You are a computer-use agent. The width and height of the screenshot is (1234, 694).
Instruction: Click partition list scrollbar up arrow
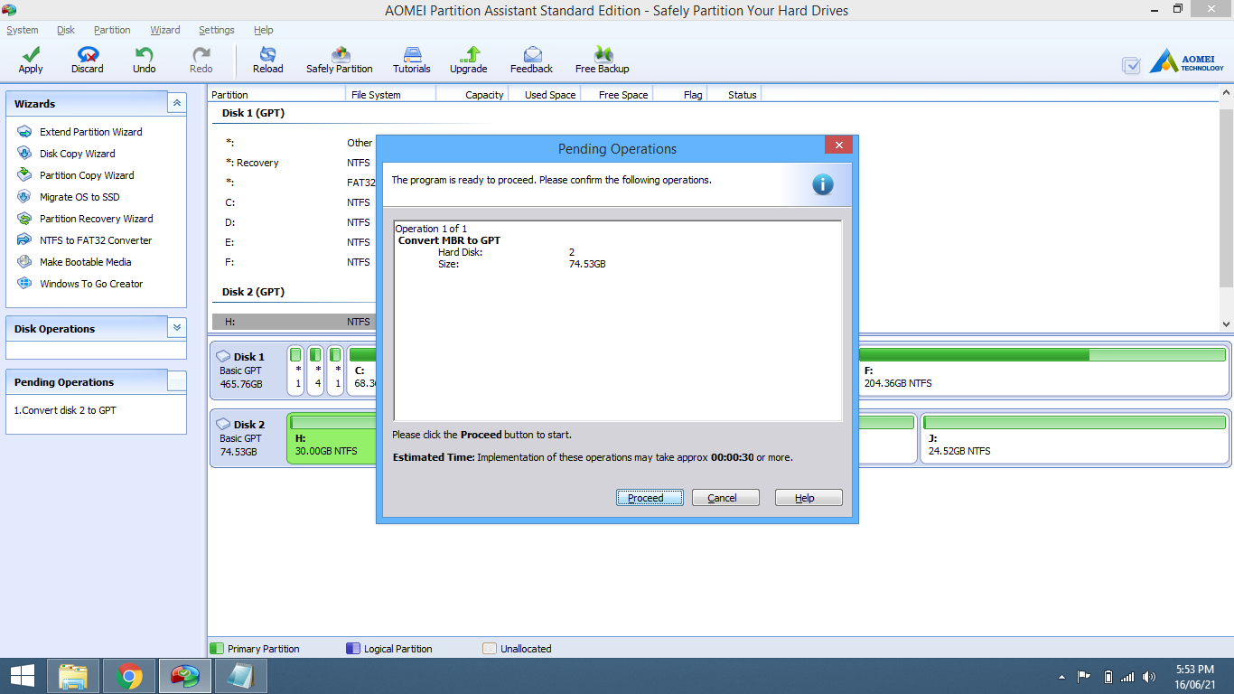1226,93
